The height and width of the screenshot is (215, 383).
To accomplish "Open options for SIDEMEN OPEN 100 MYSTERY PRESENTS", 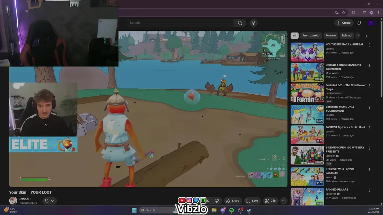I will click(369, 148).
